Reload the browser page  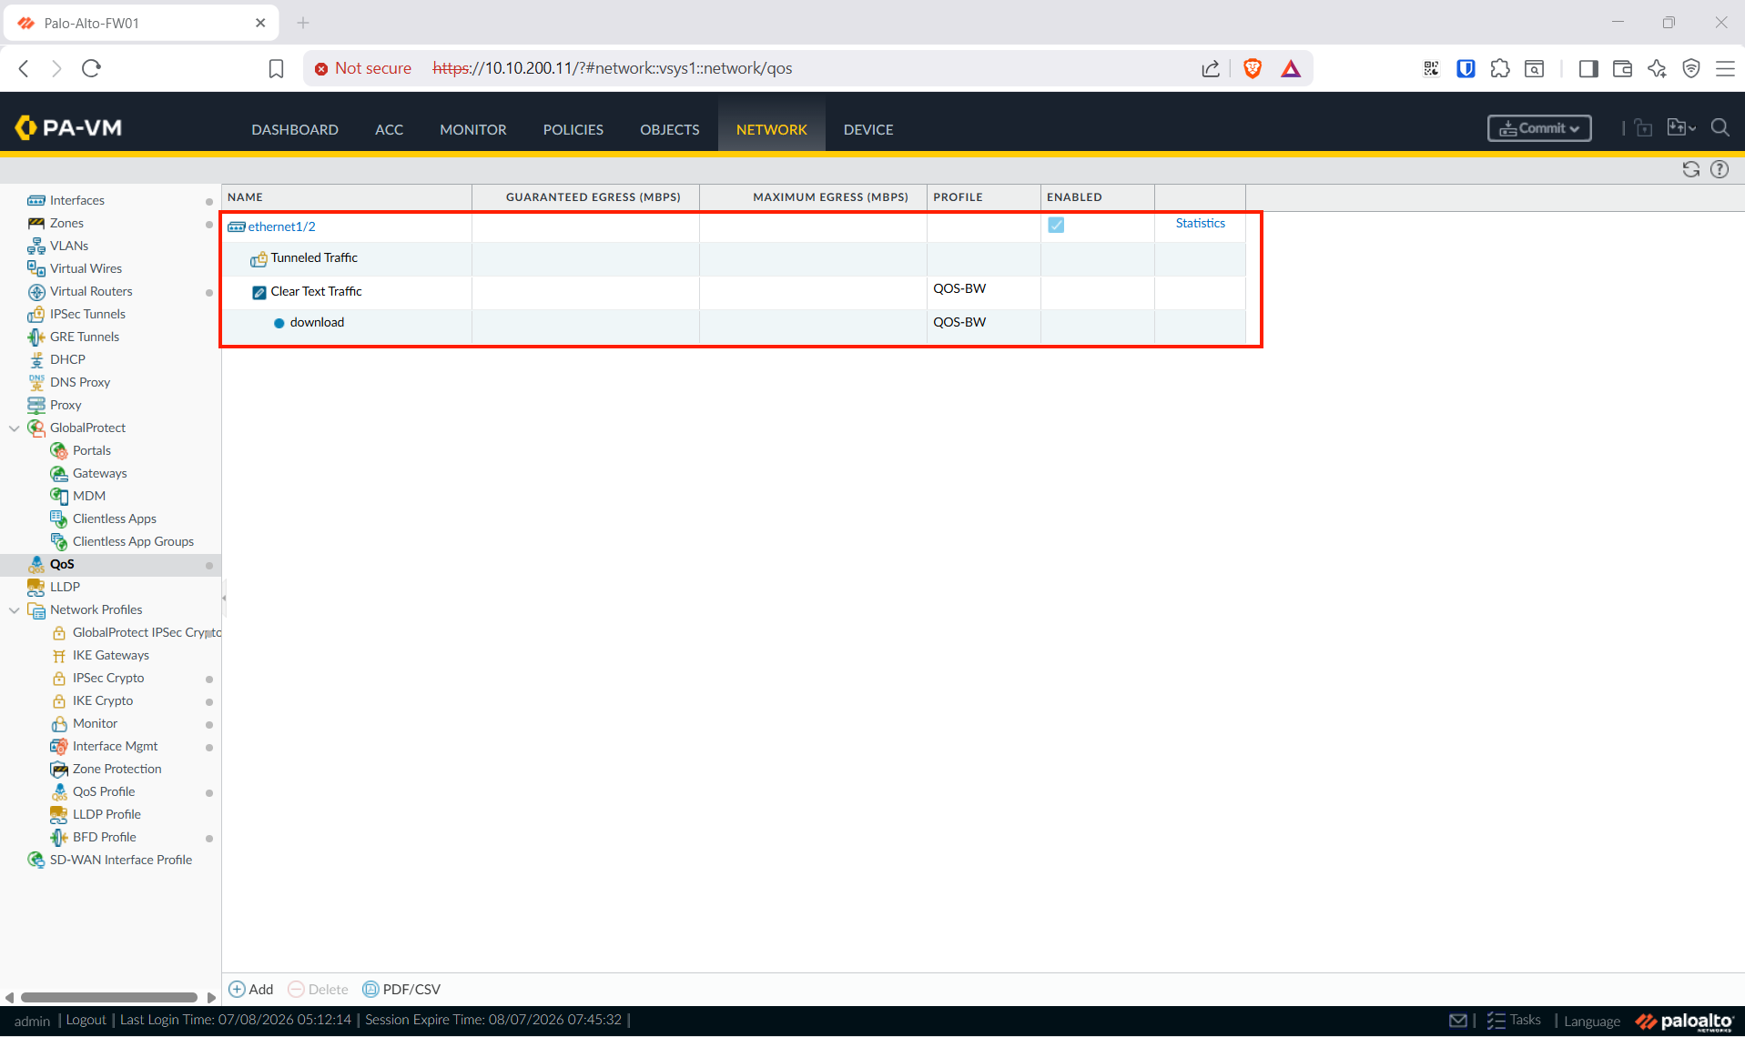coord(91,68)
